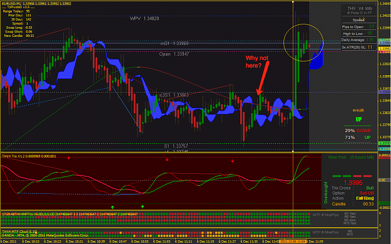Click the vertical 'Overbought' label
This screenshot has width=391, height=244.
[325, 192]
